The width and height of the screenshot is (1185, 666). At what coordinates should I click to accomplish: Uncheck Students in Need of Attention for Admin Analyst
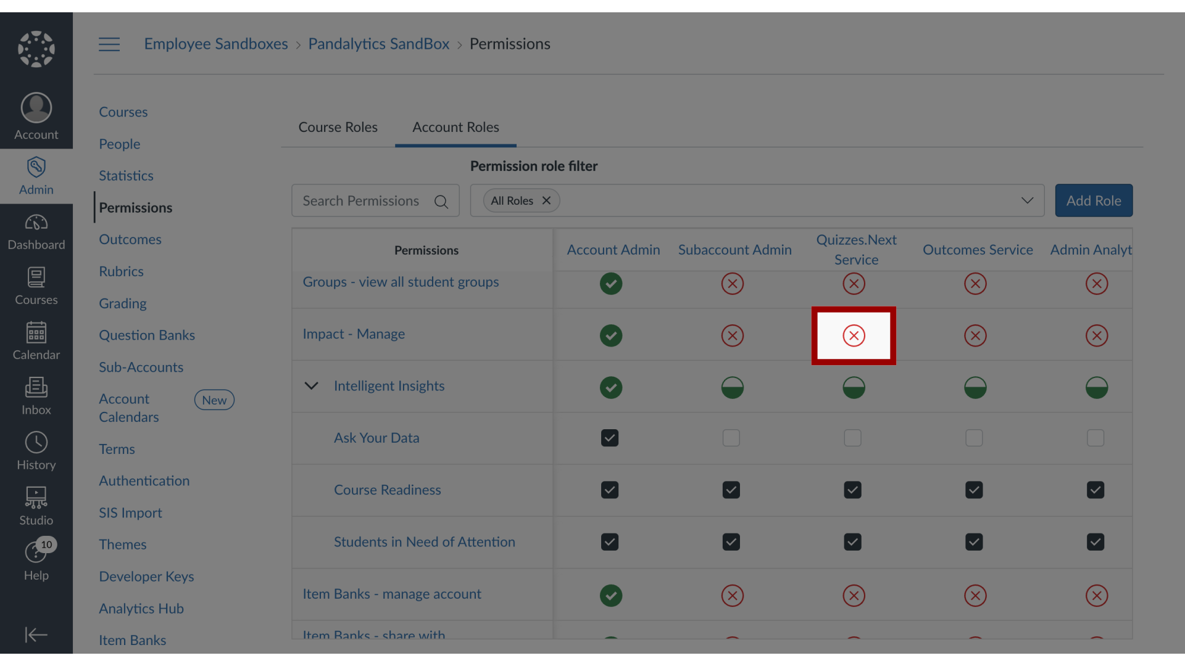1096,542
